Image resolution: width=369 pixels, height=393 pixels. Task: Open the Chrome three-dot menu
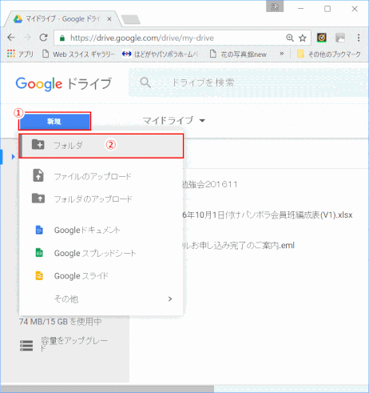[359, 38]
